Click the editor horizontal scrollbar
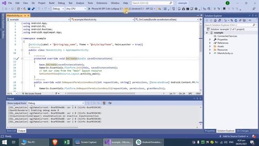This screenshot has width=259, height=146. pyautogui.click(x=101, y=94)
